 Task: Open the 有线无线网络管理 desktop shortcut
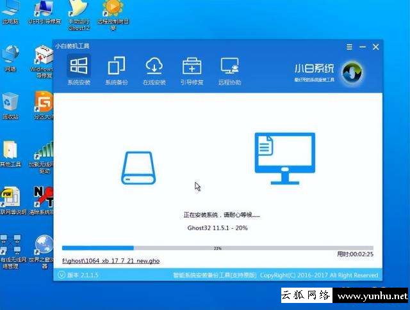(12, 252)
